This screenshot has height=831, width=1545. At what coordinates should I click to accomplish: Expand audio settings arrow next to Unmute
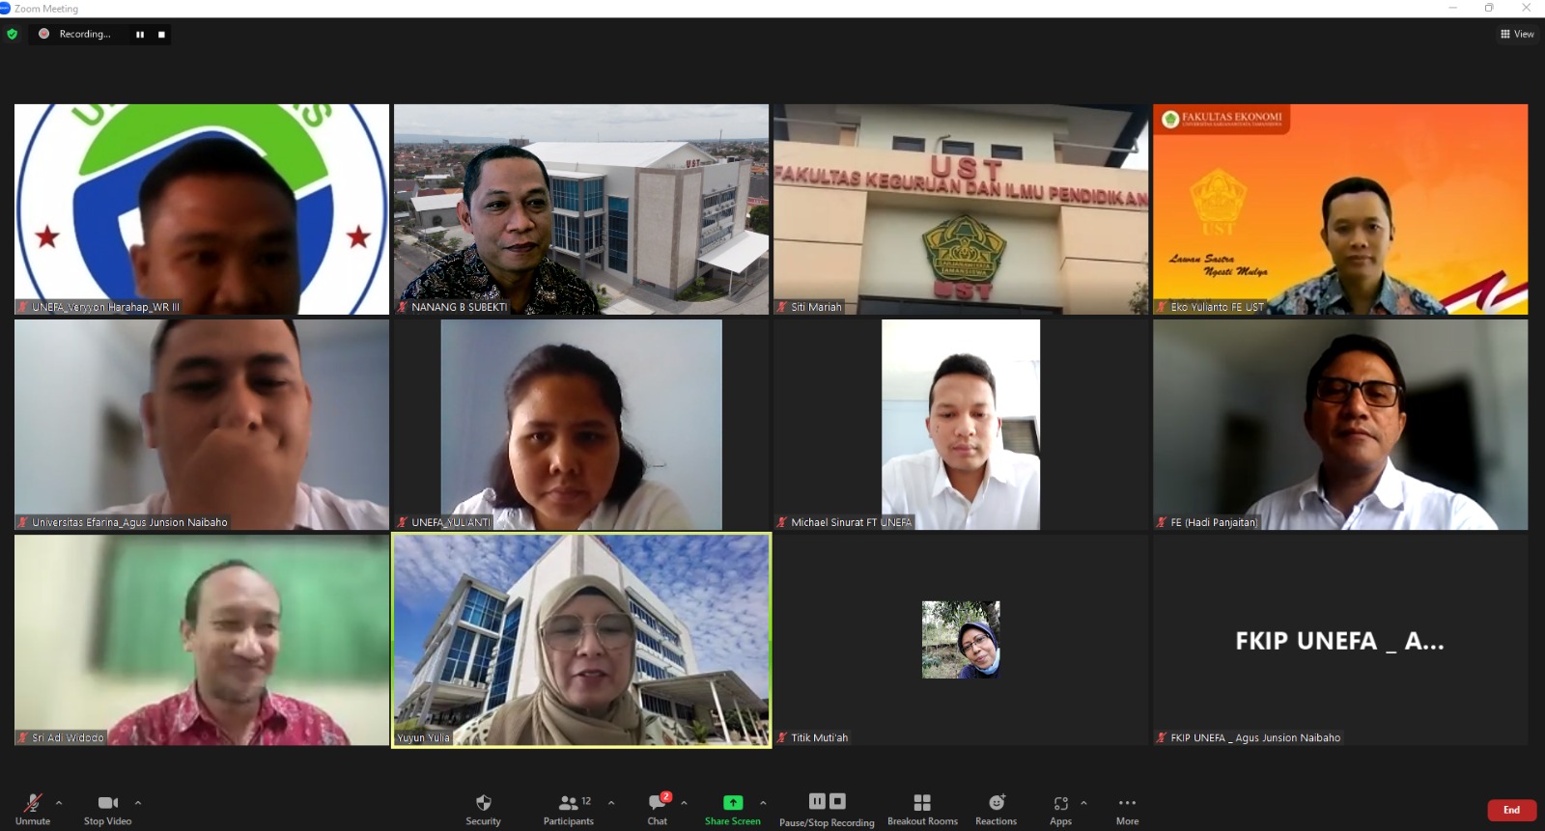59,802
